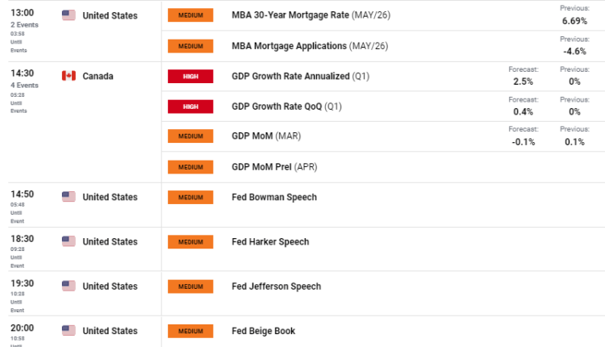This screenshot has height=347, width=605.
Task: Open the Fed Jefferson Speech event
Action: (x=276, y=286)
